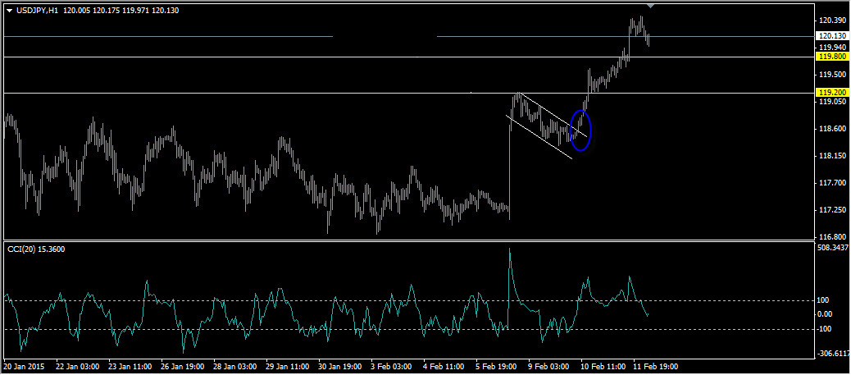Click the 23 Jan 11:00 time label
Viewport: 851px width, 375px height.
(130, 366)
